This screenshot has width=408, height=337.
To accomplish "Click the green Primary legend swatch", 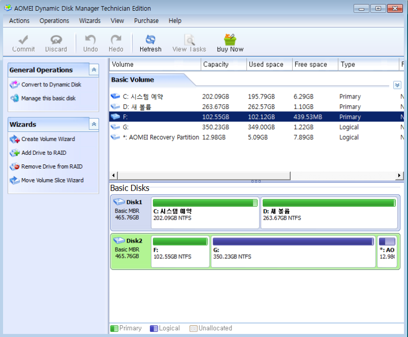I will point(114,328).
